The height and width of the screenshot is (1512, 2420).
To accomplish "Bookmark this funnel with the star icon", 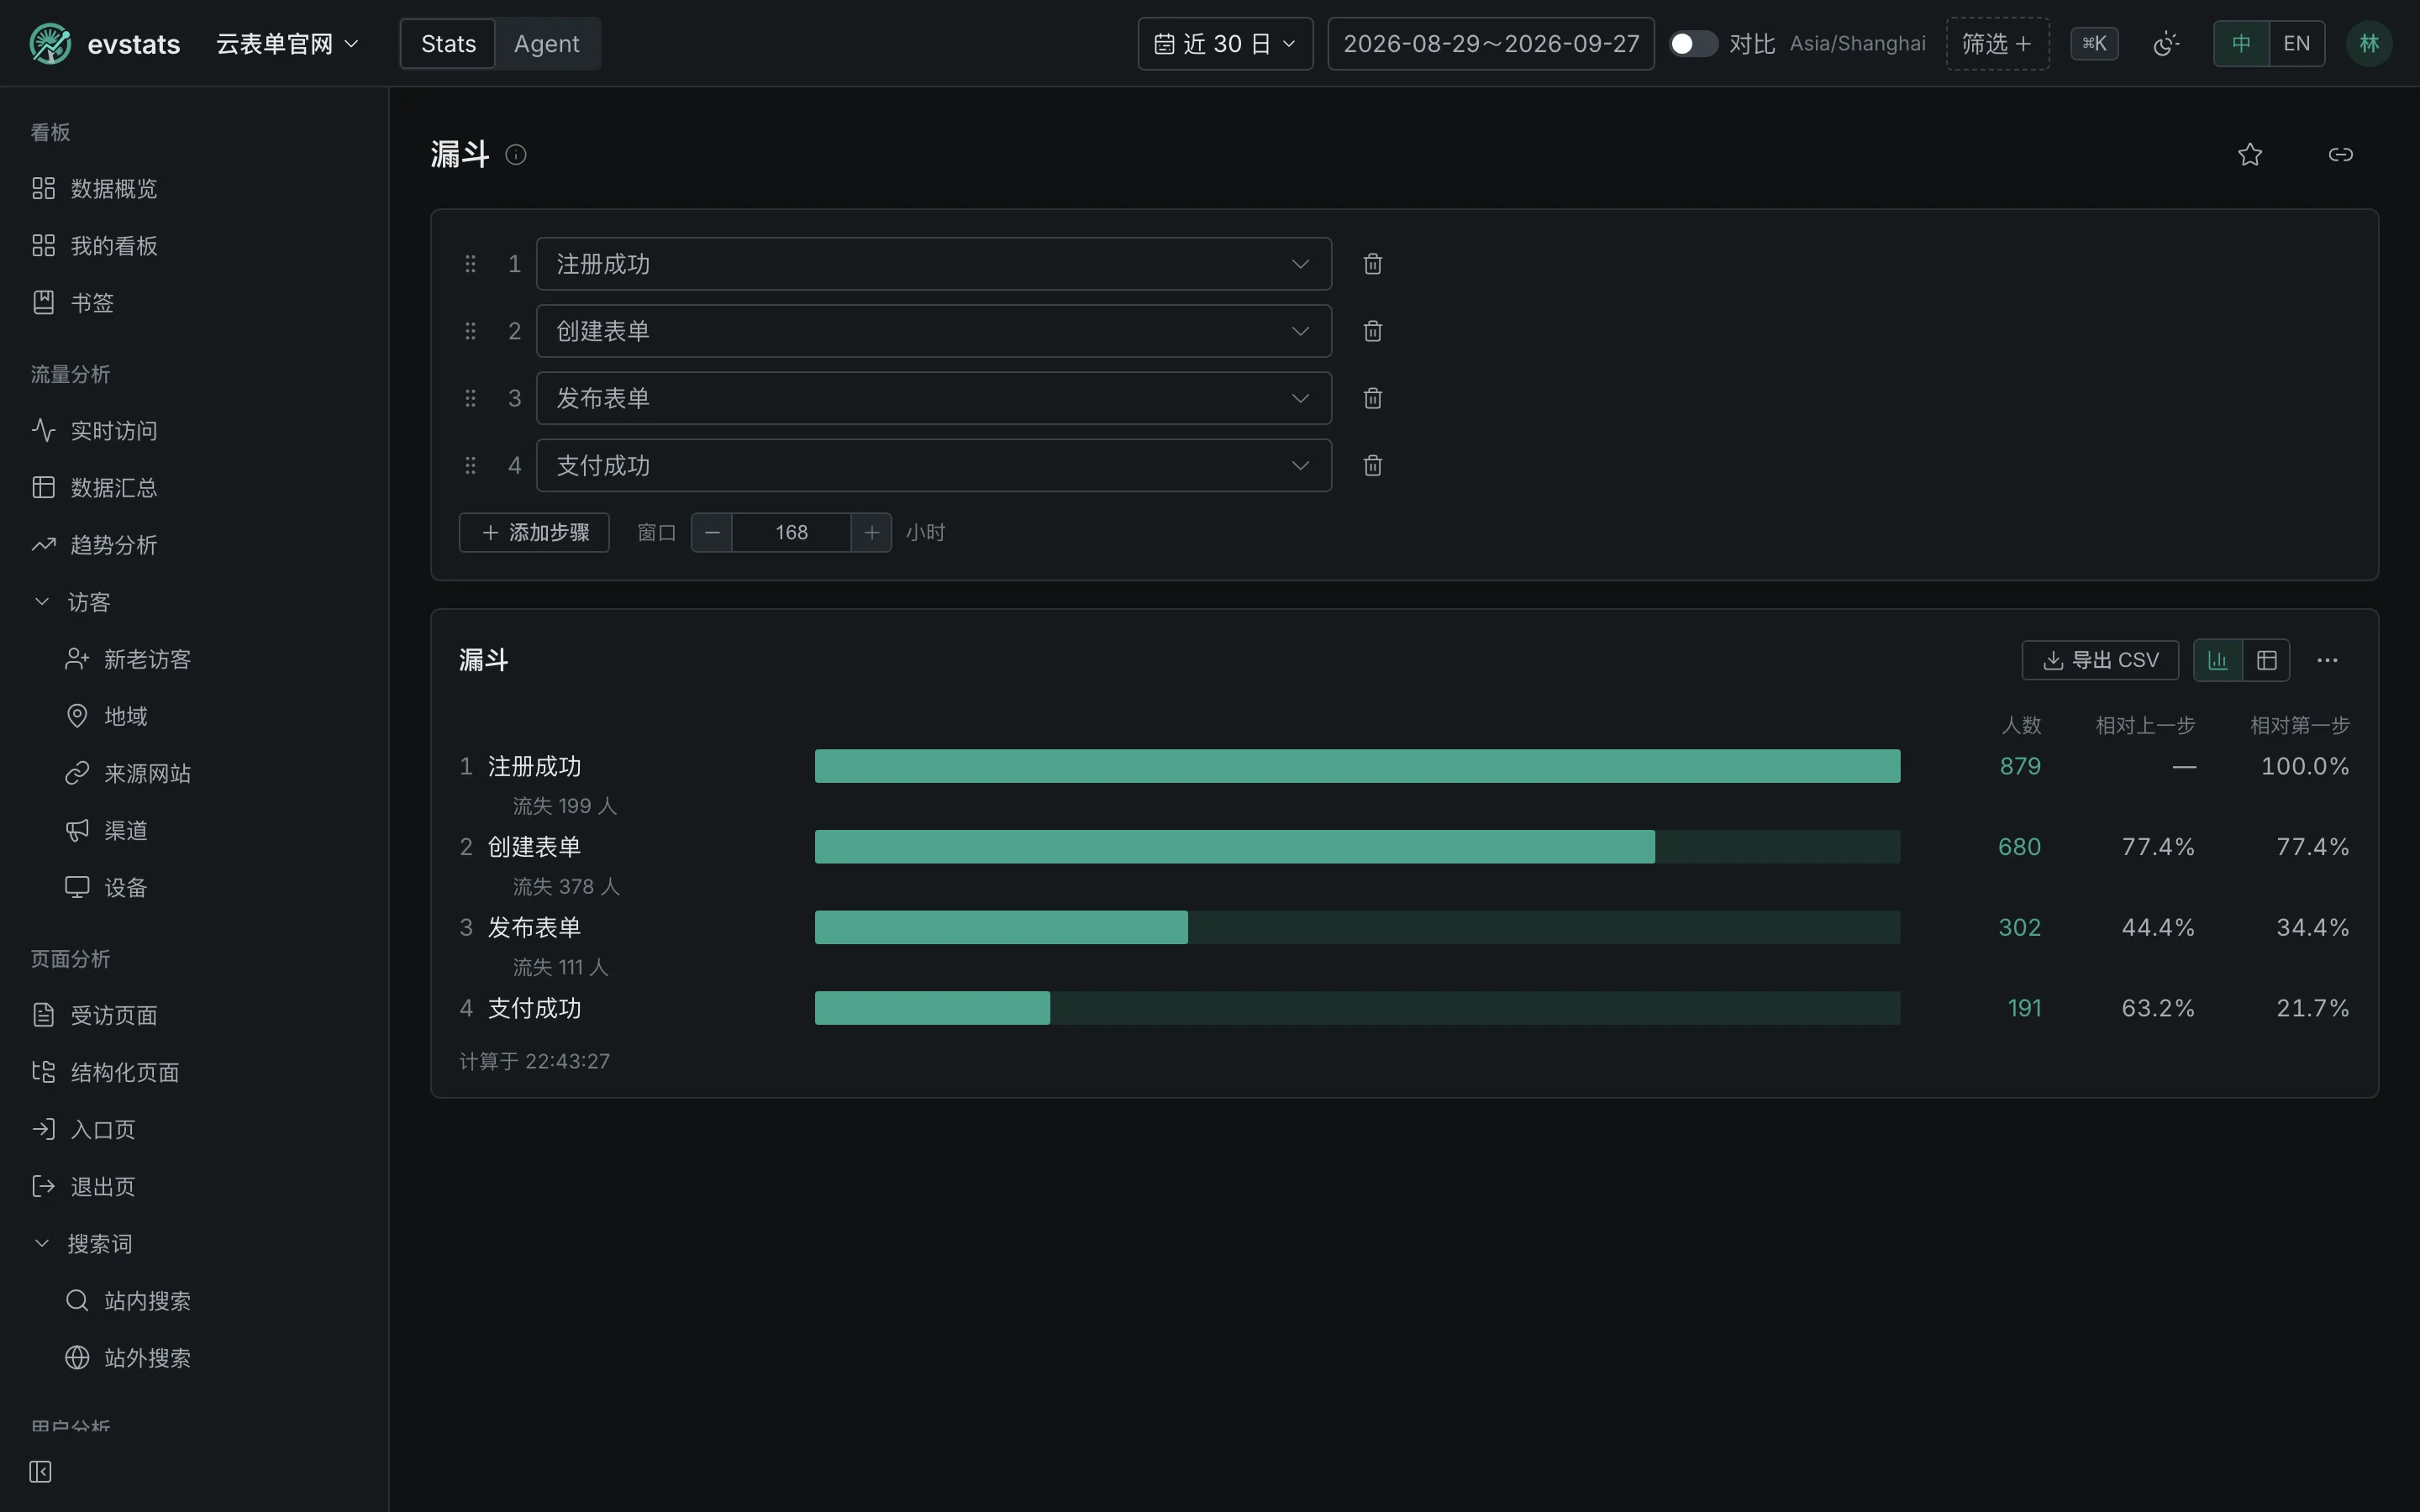I will point(2250,154).
